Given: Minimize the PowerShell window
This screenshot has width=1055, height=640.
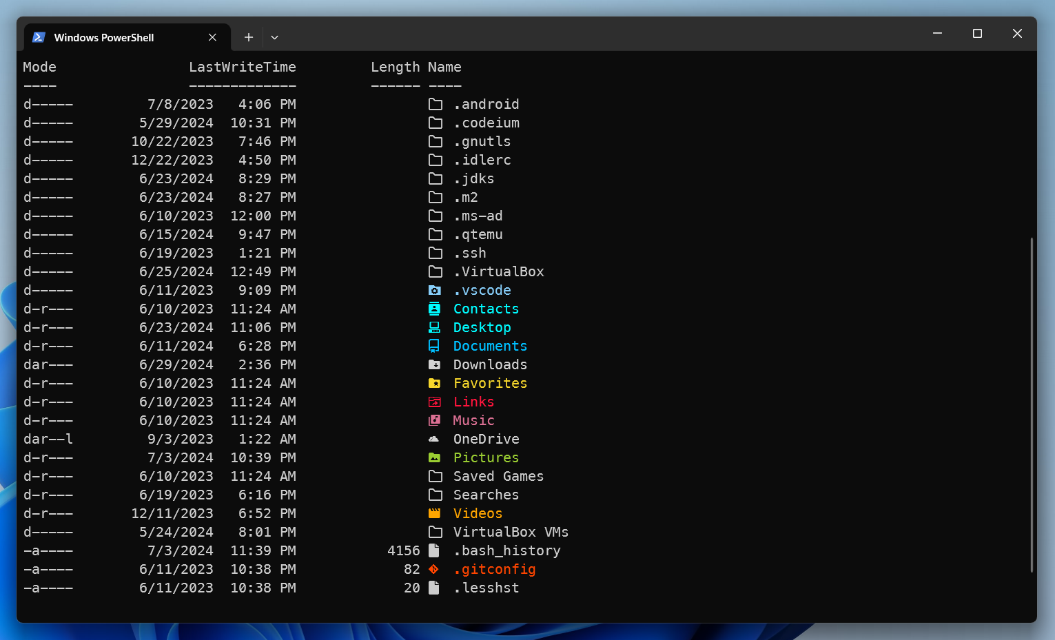Looking at the screenshot, I should 937,33.
